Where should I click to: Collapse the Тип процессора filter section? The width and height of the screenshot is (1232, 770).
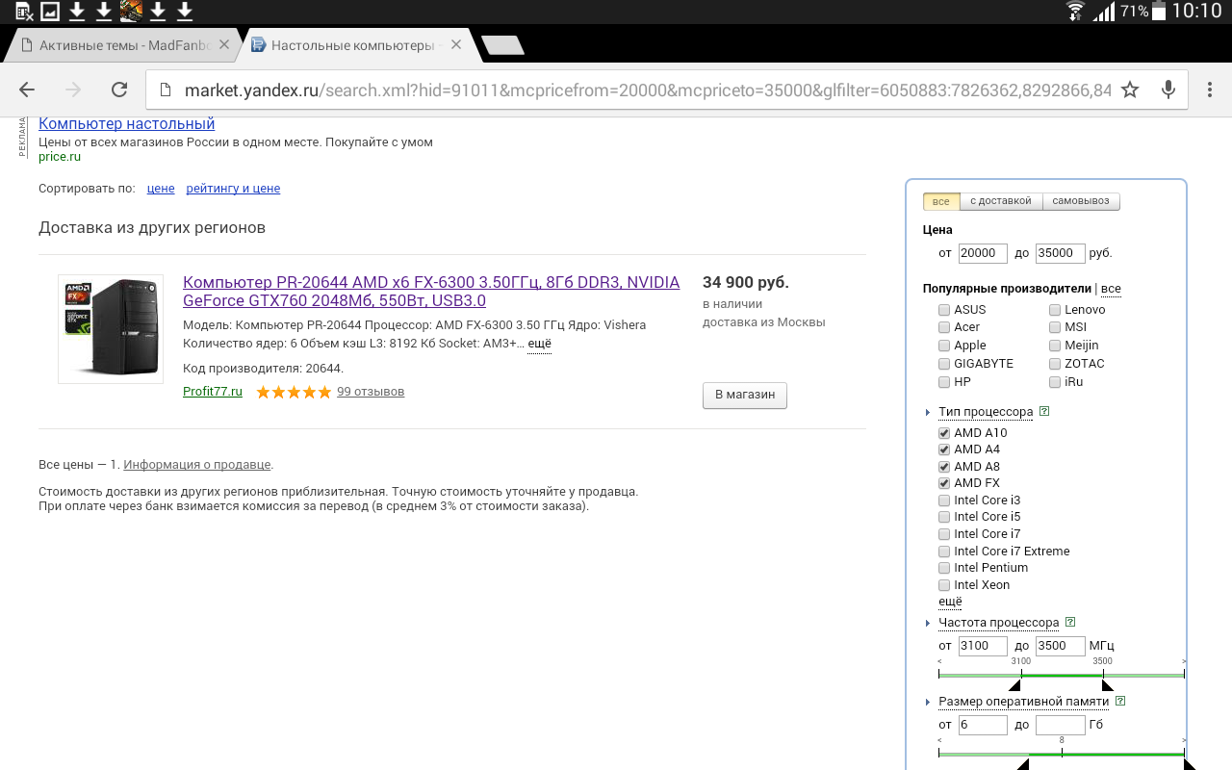[928, 412]
